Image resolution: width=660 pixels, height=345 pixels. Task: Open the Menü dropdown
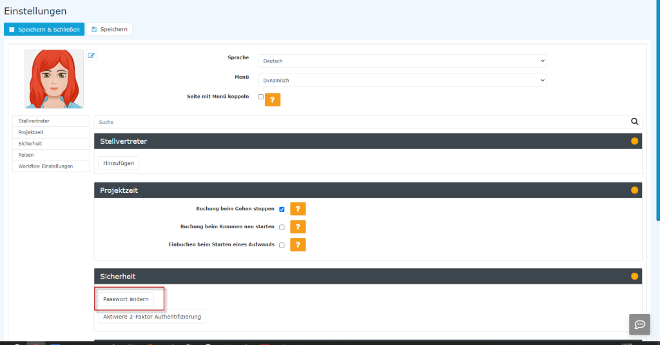click(x=402, y=81)
